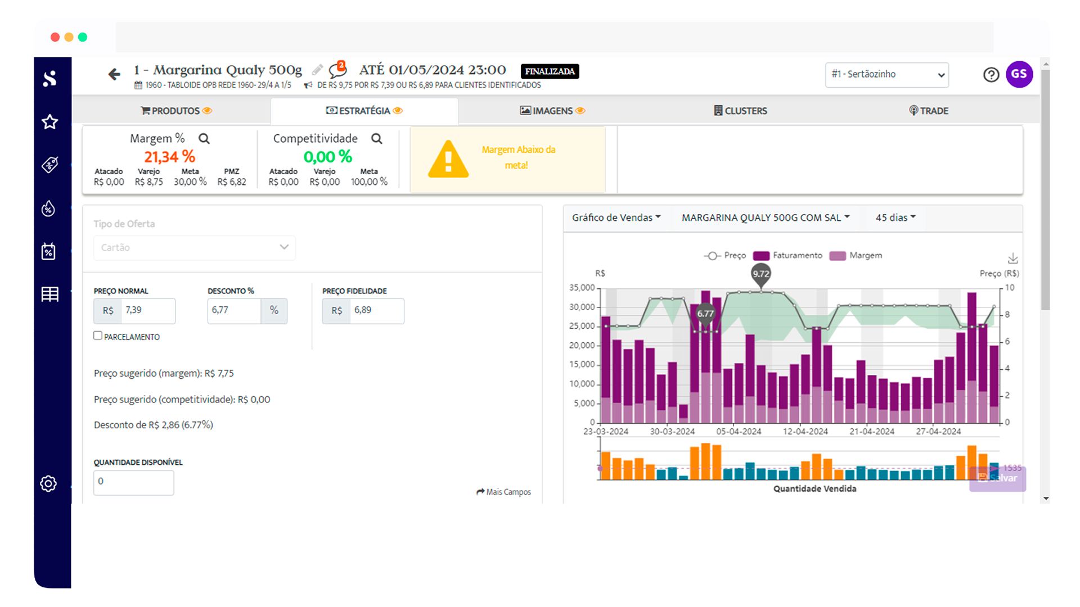This screenshot has width=1080, height=607.
Task: Click the 9.72 price marker on chart
Action: [761, 275]
